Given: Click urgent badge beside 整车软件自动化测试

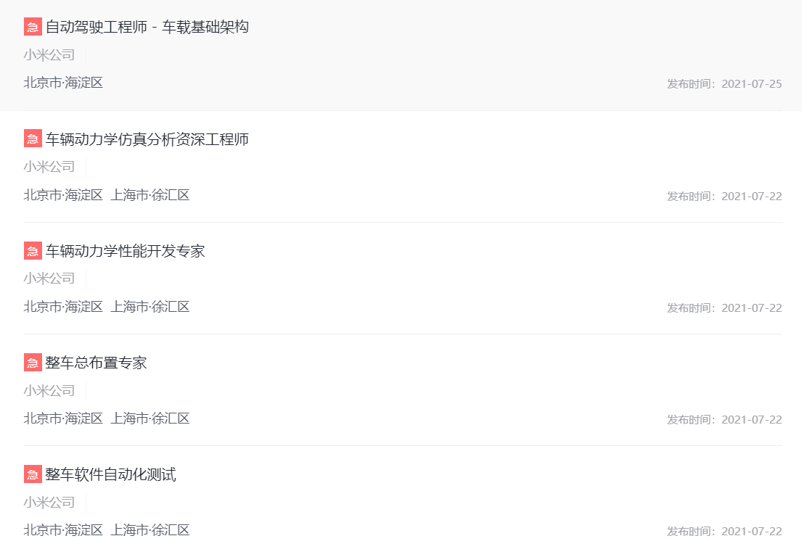Looking at the screenshot, I should pyautogui.click(x=33, y=475).
